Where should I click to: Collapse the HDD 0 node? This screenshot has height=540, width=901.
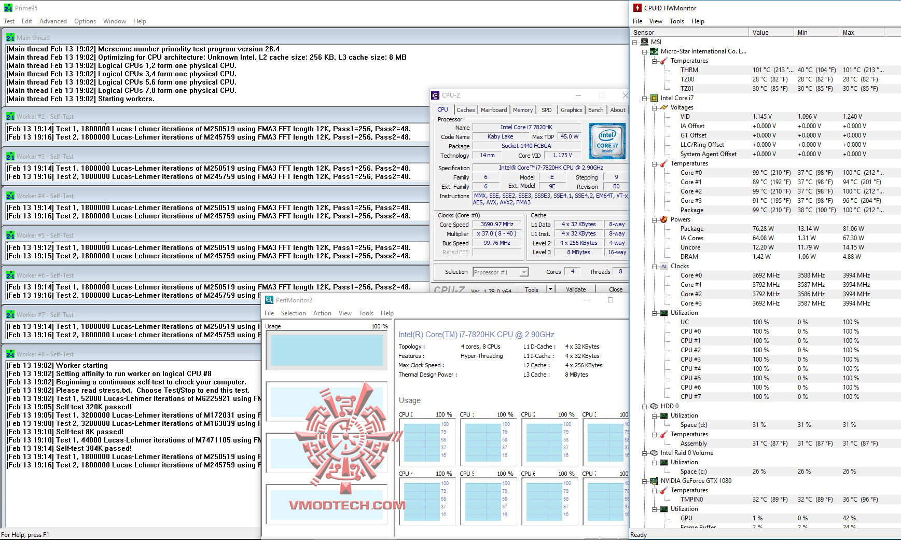(x=645, y=406)
